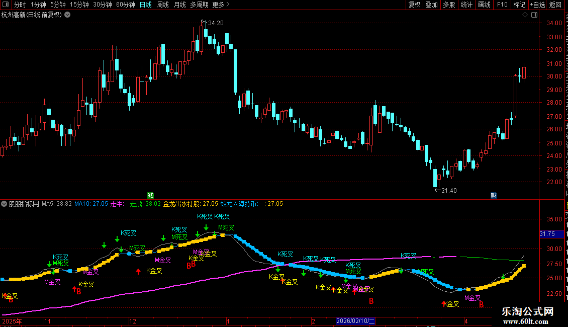Toggle the side panel icon at toolbar start
This screenshot has height=327, width=568.
pyautogui.click(x=6, y=5)
